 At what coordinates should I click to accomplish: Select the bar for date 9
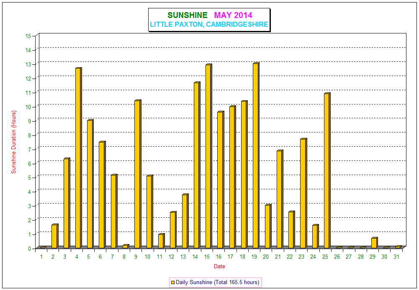pos(138,174)
